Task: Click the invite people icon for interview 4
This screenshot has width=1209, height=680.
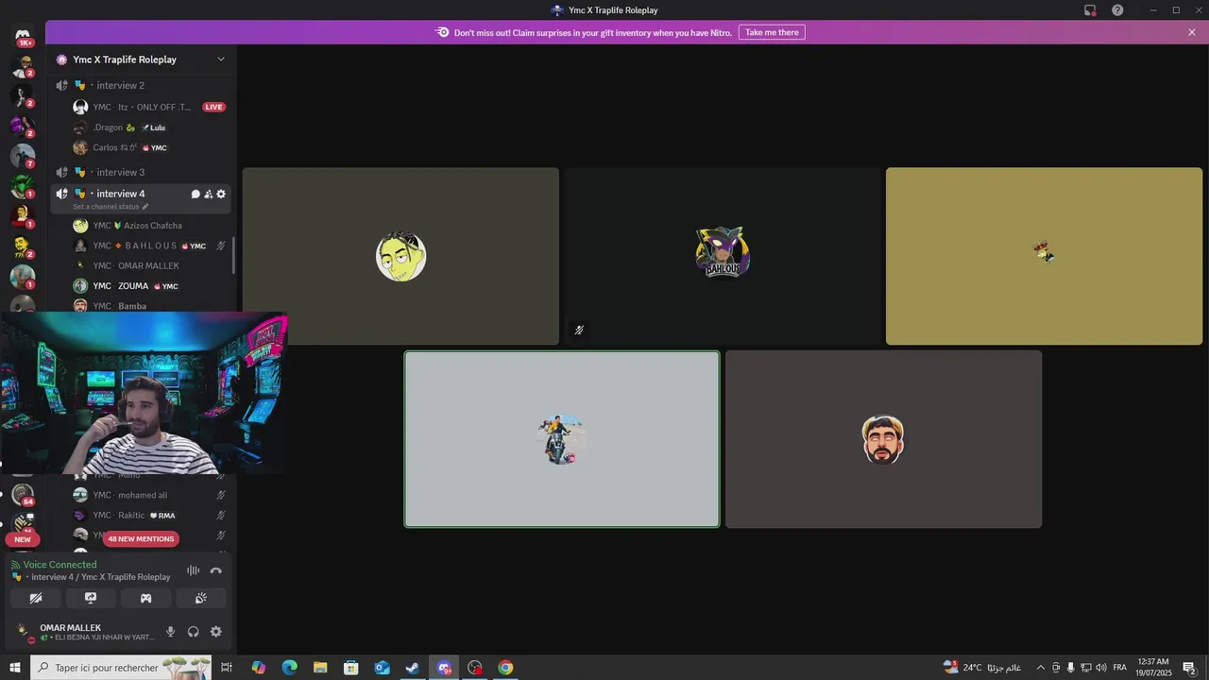Action: (x=208, y=194)
